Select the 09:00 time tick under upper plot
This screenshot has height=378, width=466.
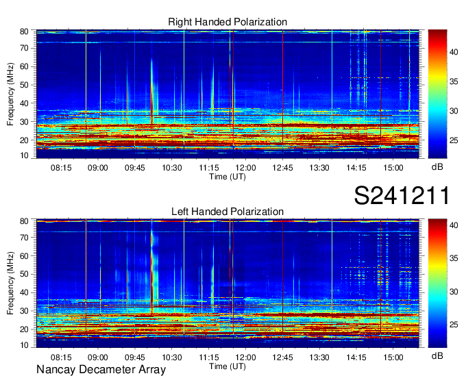pos(98,168)
